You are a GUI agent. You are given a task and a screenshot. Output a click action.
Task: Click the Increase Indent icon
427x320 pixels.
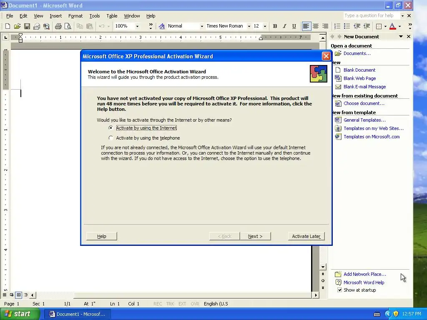pyautogui.click(x=367, y=26)
